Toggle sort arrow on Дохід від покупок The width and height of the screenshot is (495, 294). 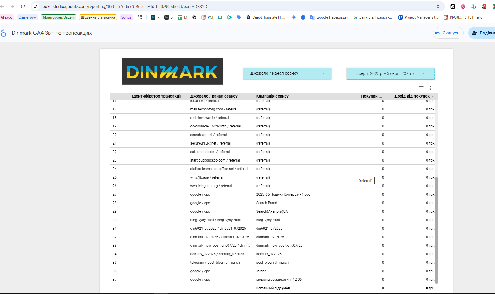433,96
